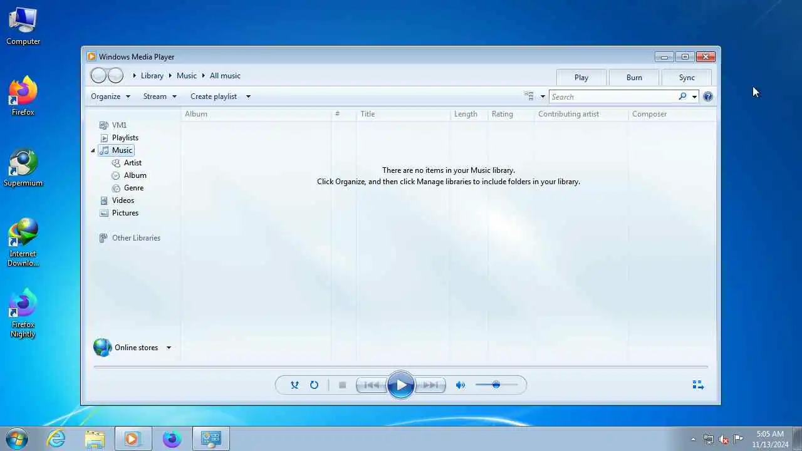Click the Back navigation button
Viewport: 802px width, 451px height.
coord(98,76)
